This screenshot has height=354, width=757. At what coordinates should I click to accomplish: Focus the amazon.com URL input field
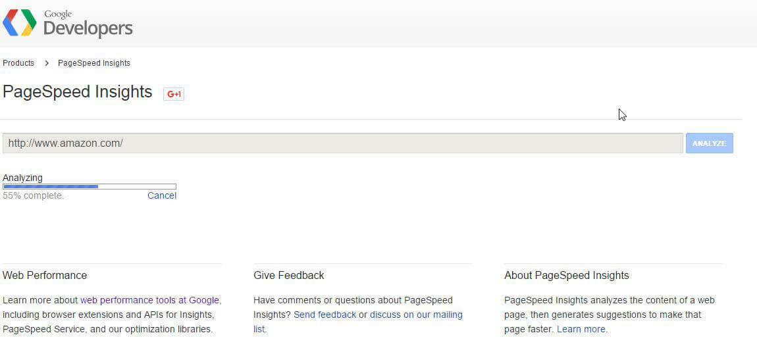pyautogui.click(x=343, y=143)
